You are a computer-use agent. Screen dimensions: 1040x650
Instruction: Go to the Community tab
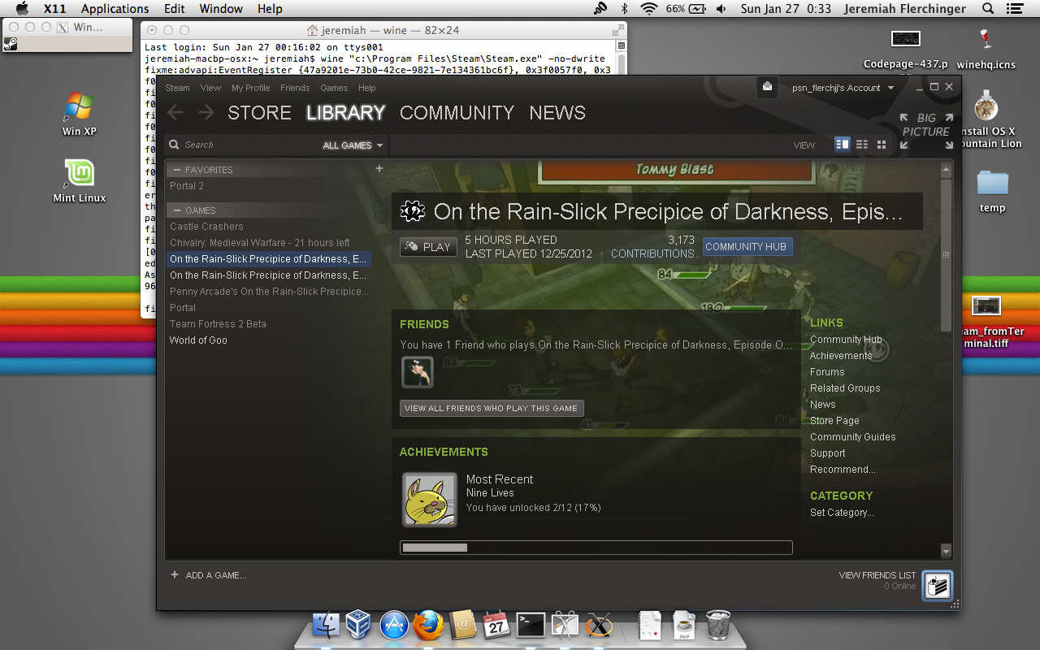pyautogui.click(x=457, y=113)
